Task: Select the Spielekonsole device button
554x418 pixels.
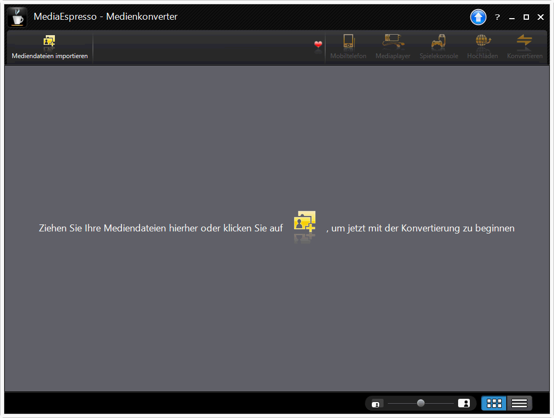Action: point(439,47)
